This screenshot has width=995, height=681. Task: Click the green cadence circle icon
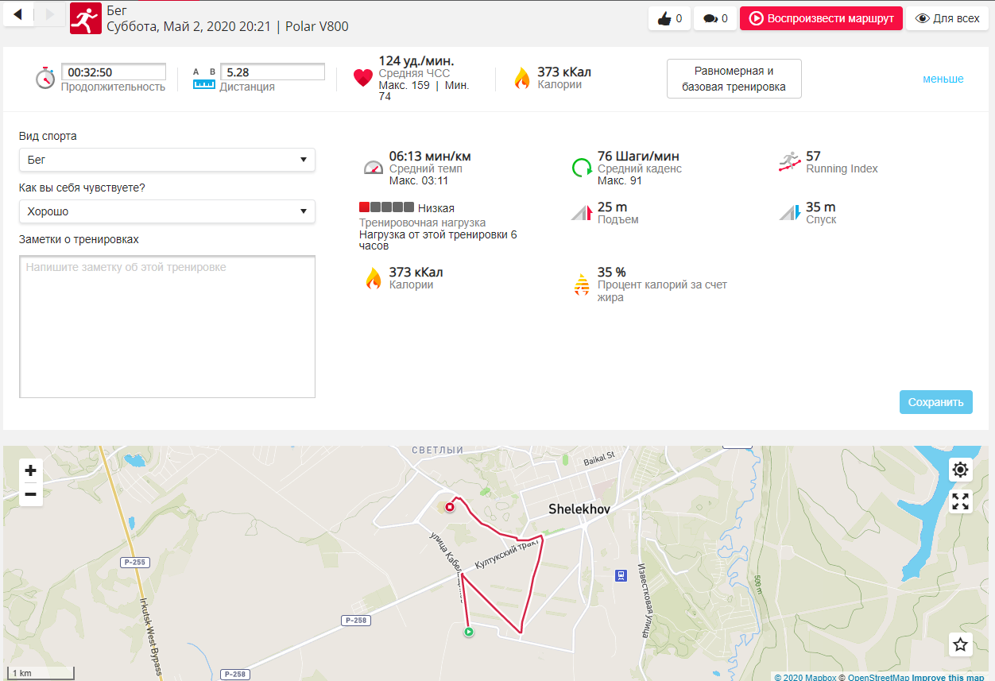click(x=582, y=167)
